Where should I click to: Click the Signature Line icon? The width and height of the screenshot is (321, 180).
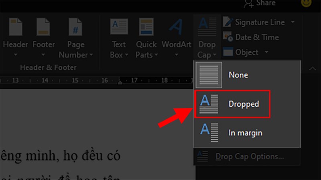click(x=228, y=22)
